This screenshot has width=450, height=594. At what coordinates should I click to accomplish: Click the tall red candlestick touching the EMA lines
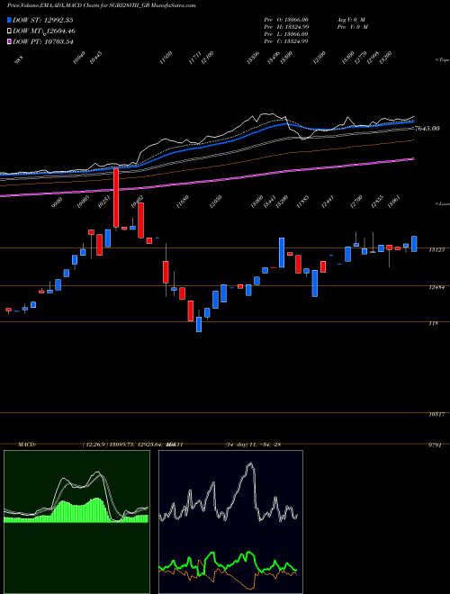pos(116,198)
